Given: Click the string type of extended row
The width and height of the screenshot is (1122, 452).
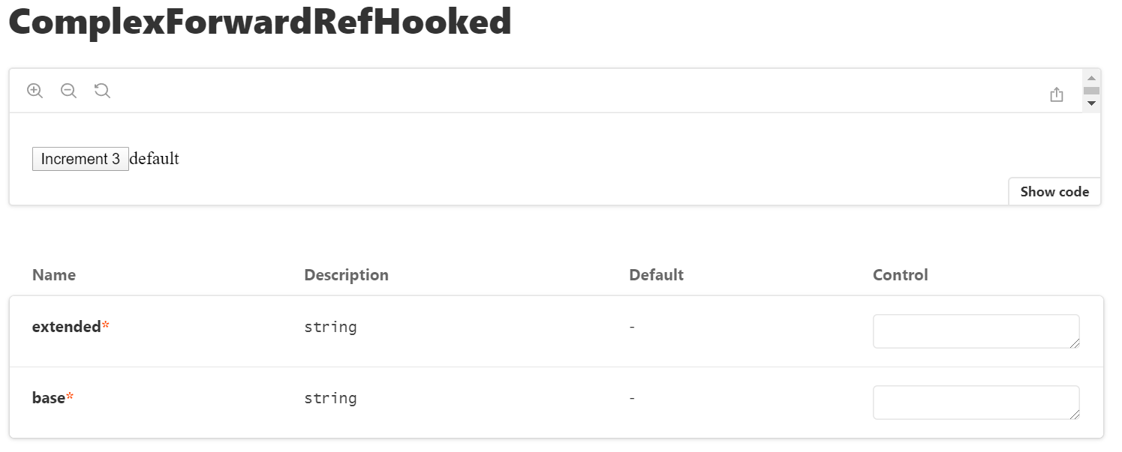Looking at the screenshot, I should [330, 327].
